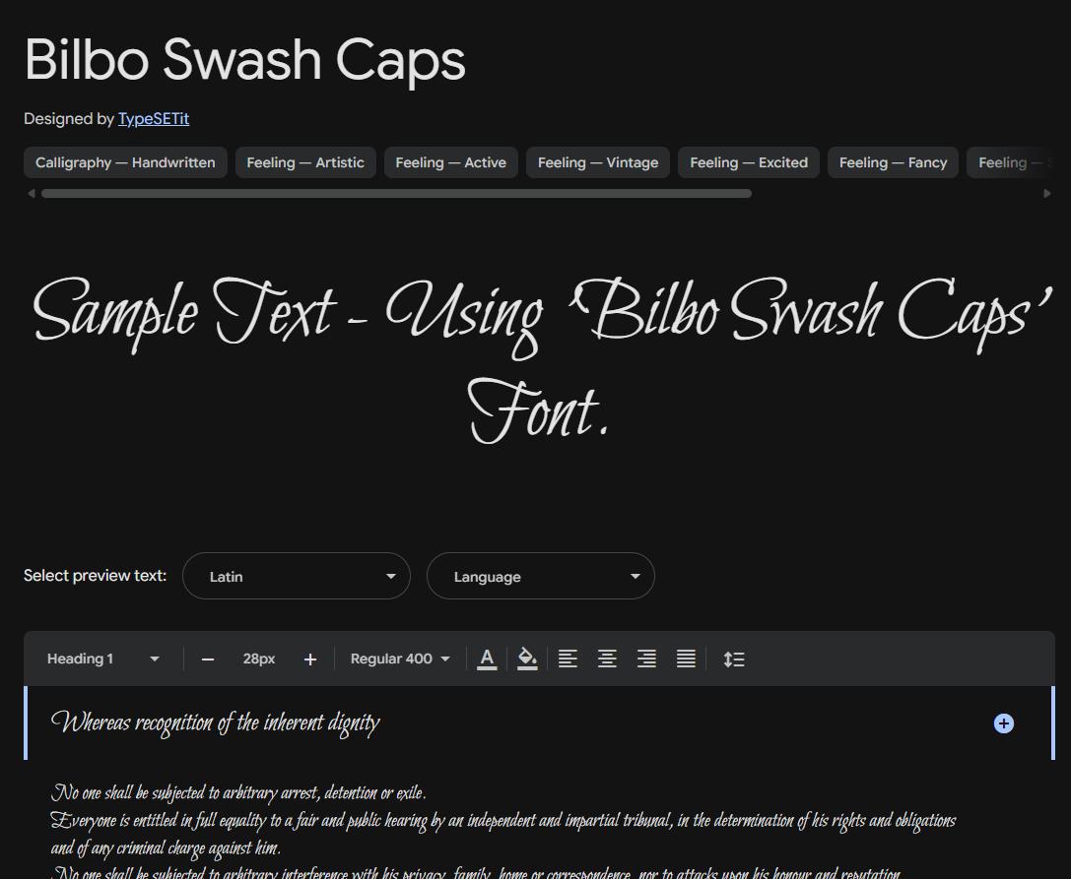Click the blue plus add button
1071x879 pixels.
[x=1003, y=723]
